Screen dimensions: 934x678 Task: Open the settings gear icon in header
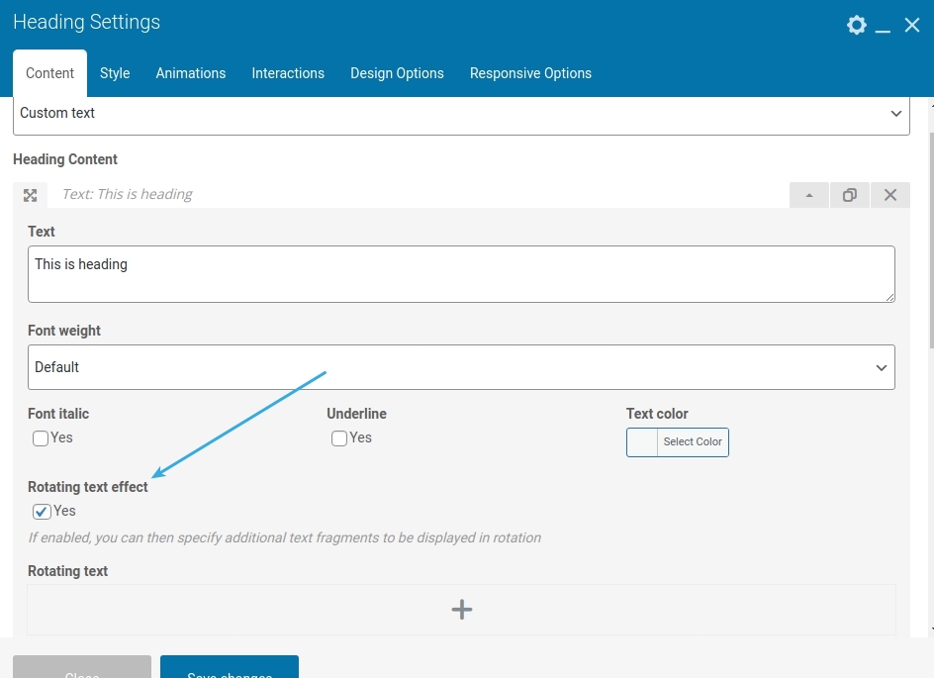coord(857,25)
